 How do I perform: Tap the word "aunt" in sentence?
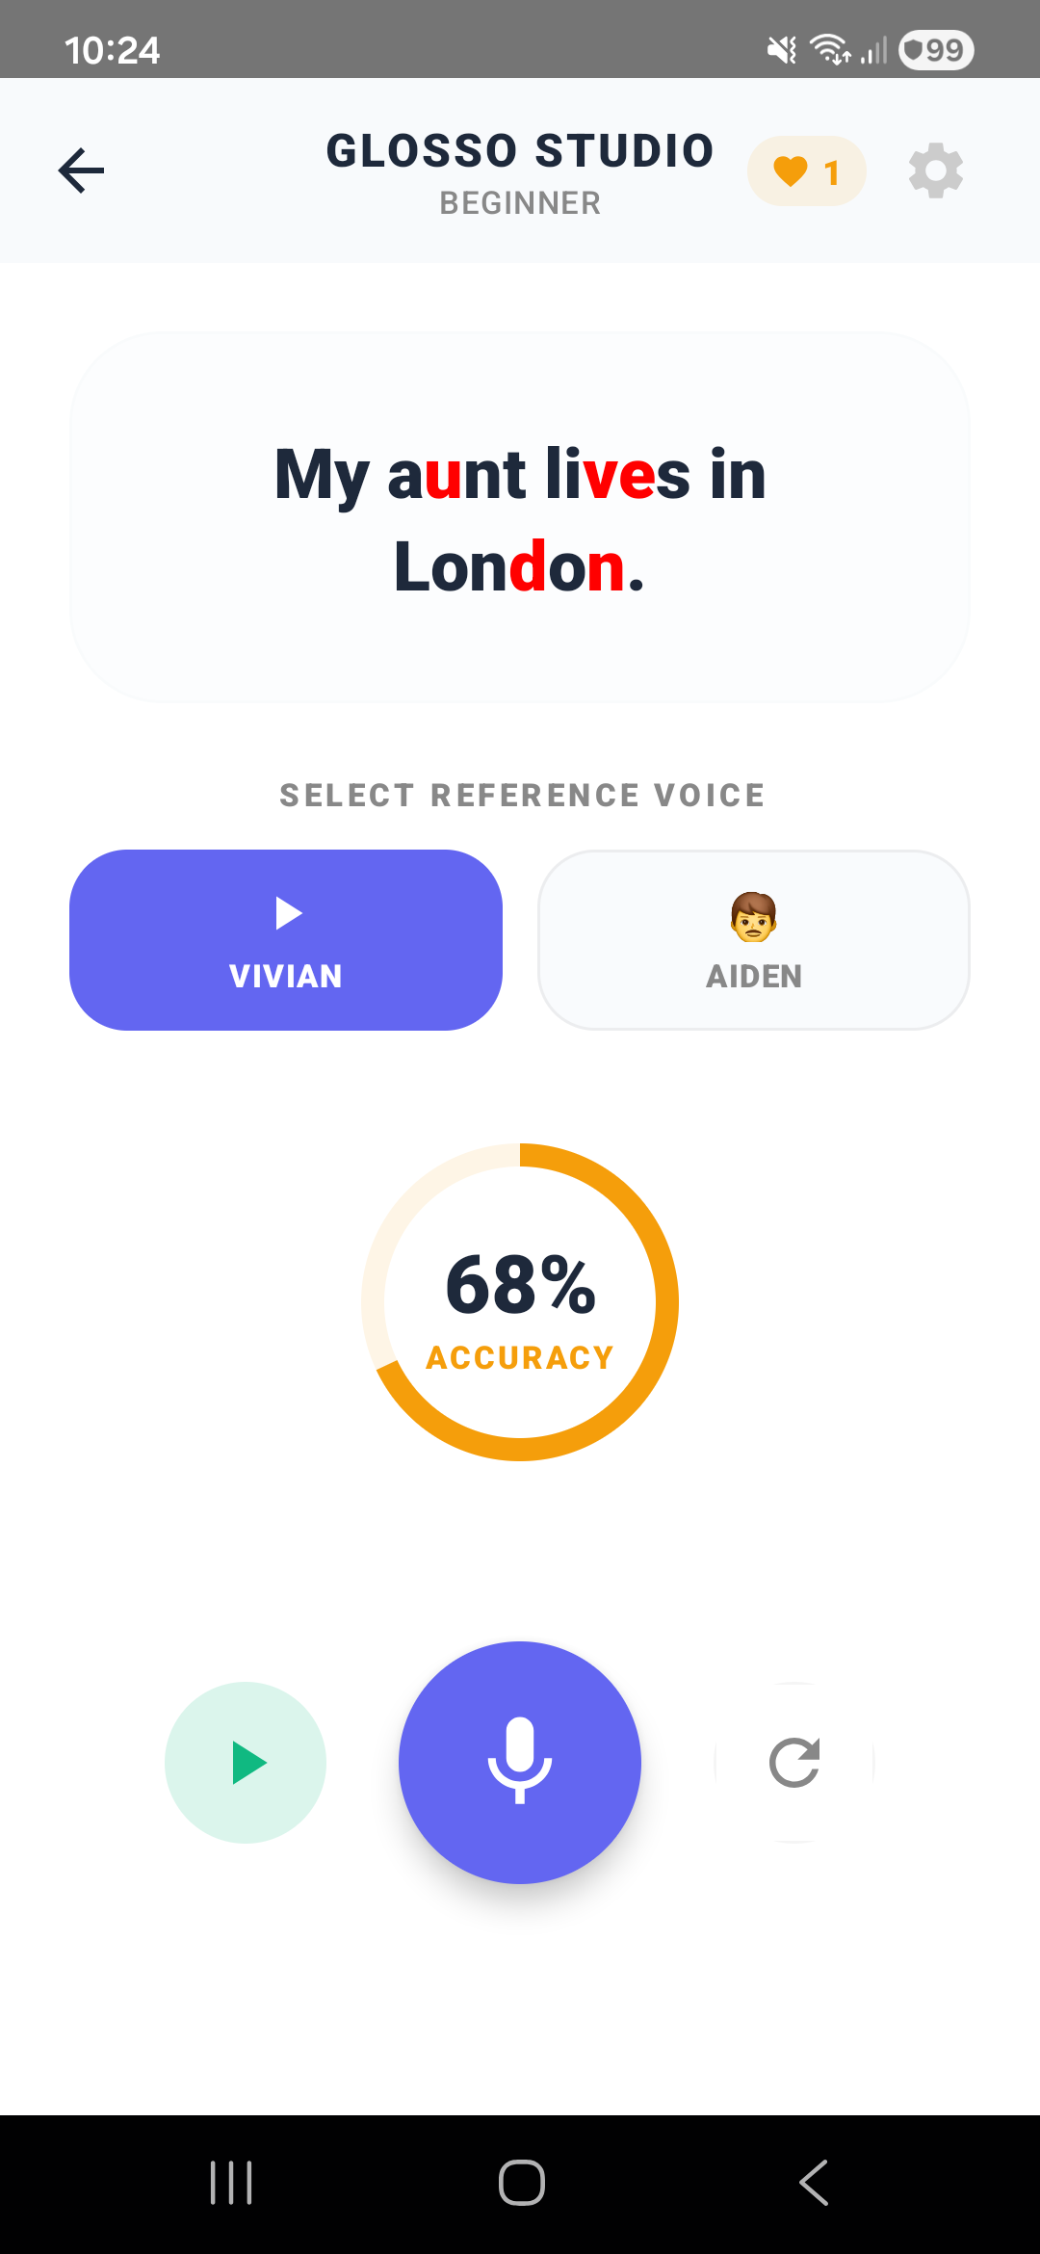(456, 474)
